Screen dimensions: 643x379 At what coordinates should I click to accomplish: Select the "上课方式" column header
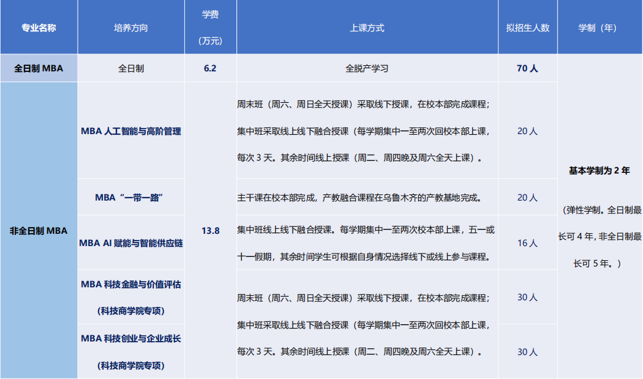(367, 28)
